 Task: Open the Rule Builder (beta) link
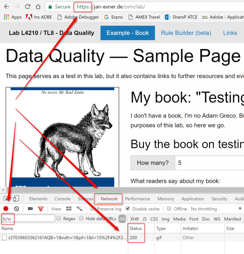(186, 33)
